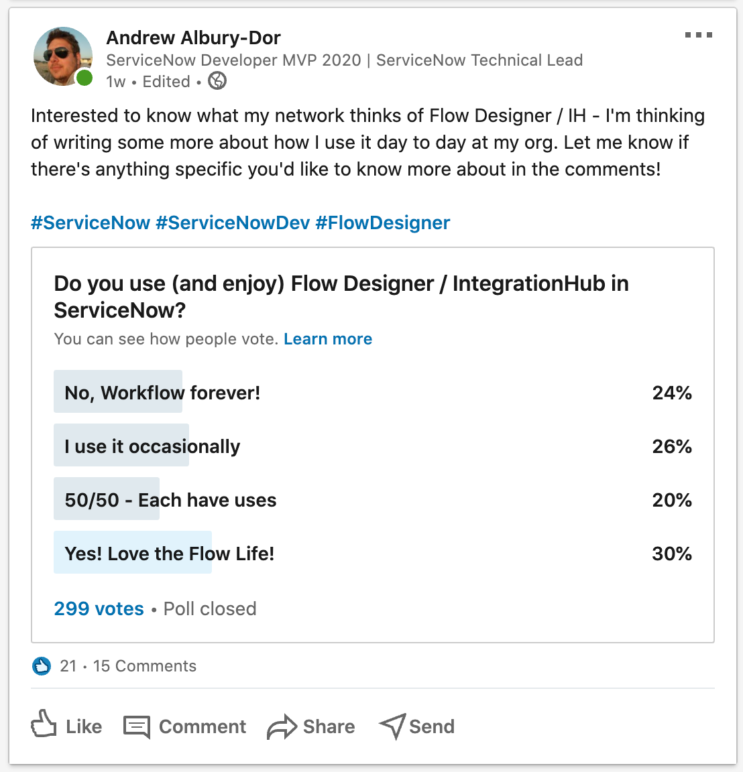Click the Learn more poll link
Screen dimensions: 743x772
328,338
